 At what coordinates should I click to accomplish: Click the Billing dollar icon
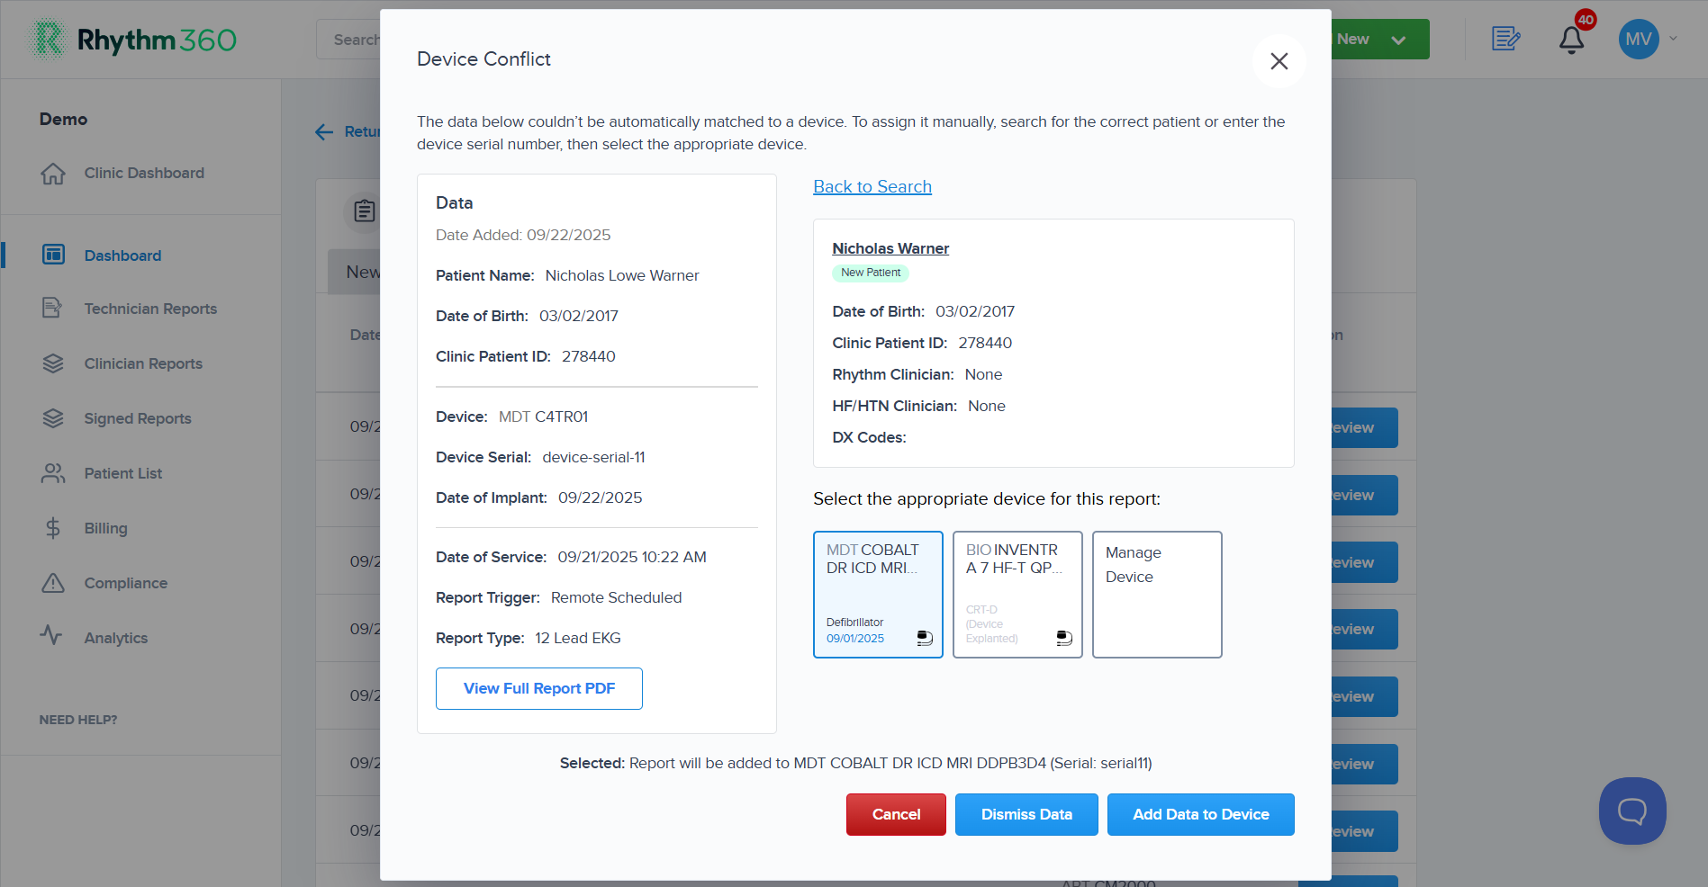53,528
